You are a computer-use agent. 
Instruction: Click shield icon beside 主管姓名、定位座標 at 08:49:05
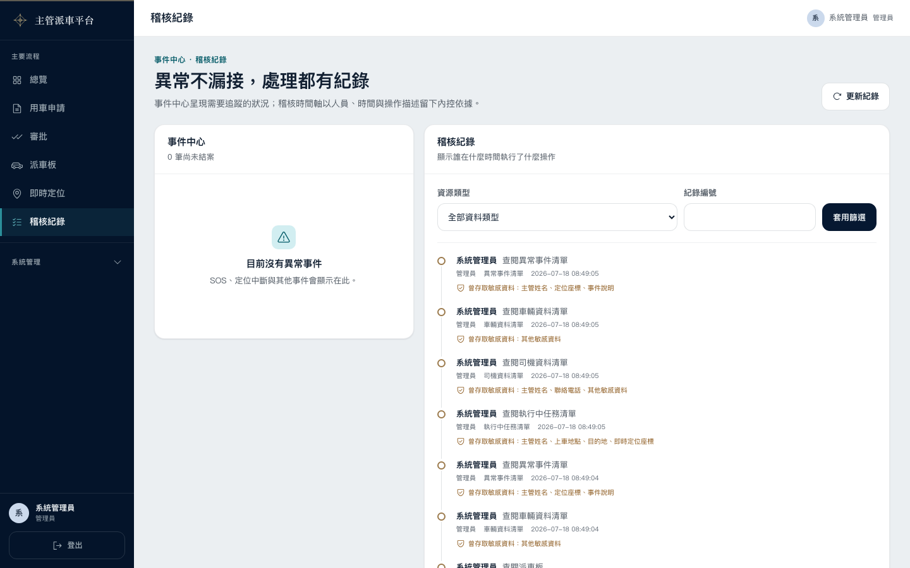pos(461,288)
